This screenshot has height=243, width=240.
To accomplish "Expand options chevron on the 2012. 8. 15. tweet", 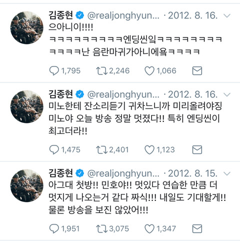I will 227,174.
